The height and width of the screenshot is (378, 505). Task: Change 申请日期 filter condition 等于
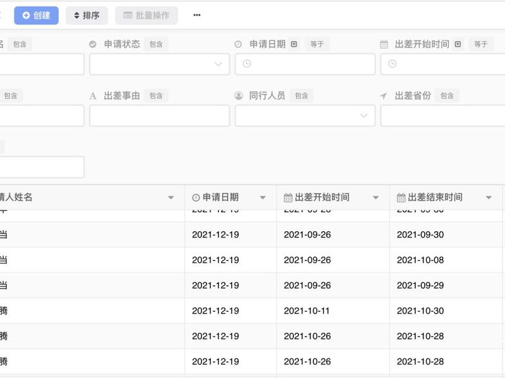(317, 44)
